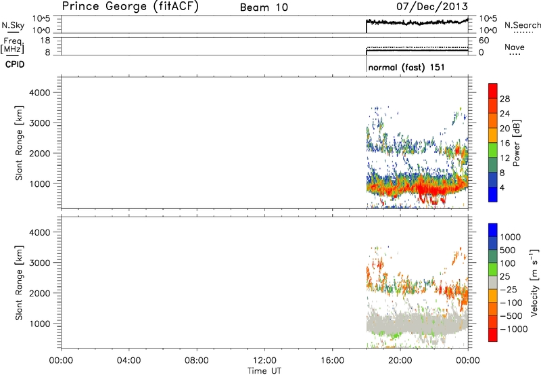Pick the light green 12–16 dB Power swatch
The height and width of the screenshot is (375, 541).
pos(493,150)
